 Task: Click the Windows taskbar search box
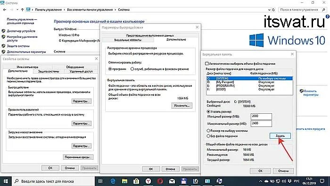[53, 181]
